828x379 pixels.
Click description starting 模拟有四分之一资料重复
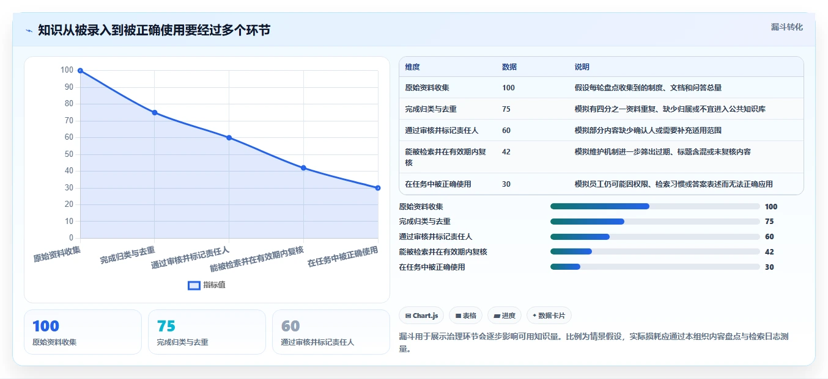(670, 109)
